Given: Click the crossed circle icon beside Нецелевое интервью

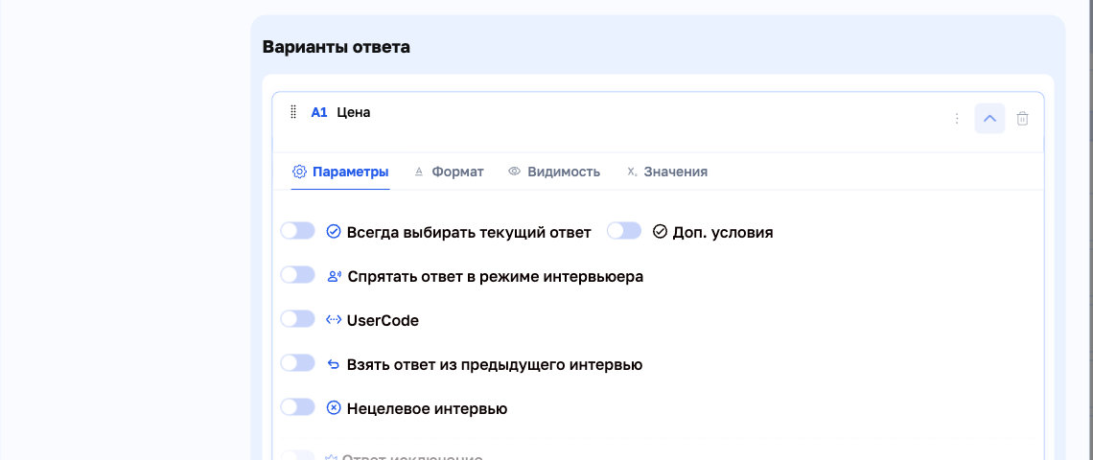Looking at the screenshot, I should pyautogui.click(x=334, y=407).
